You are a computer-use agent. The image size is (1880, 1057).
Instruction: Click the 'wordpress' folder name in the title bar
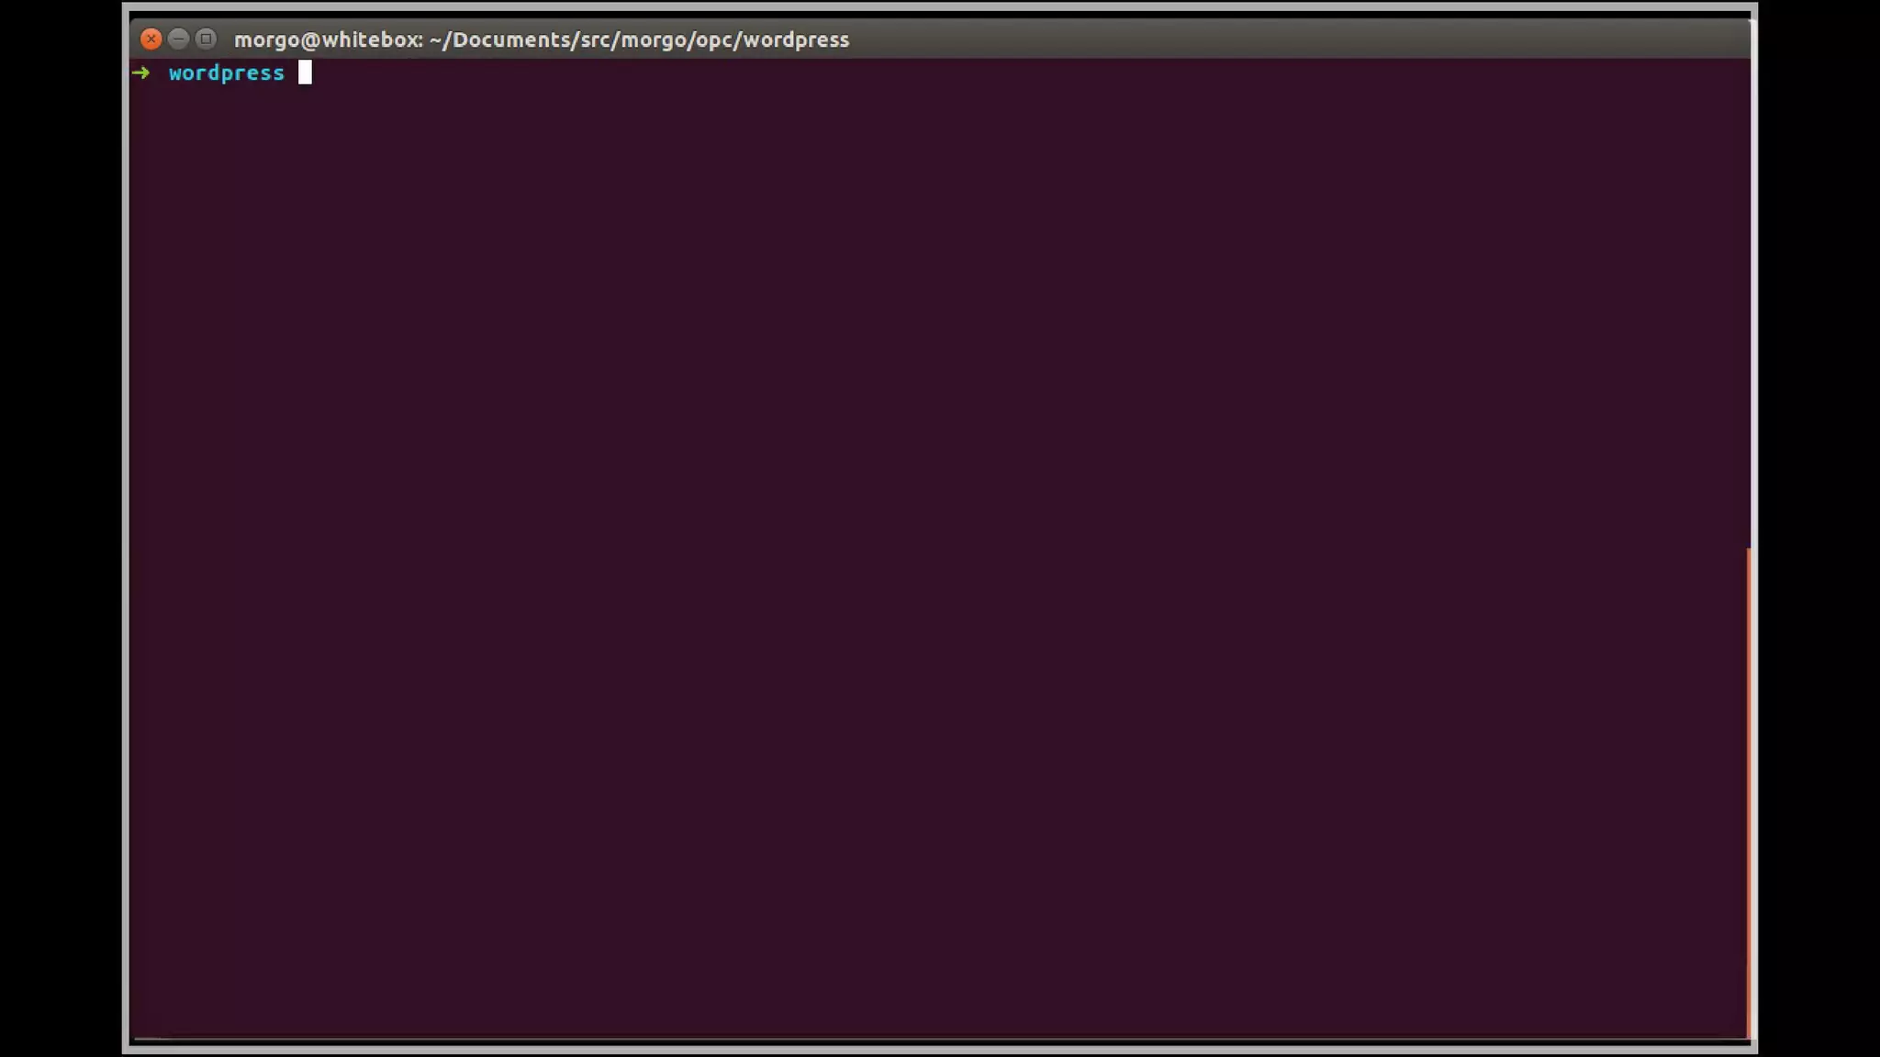796,39
